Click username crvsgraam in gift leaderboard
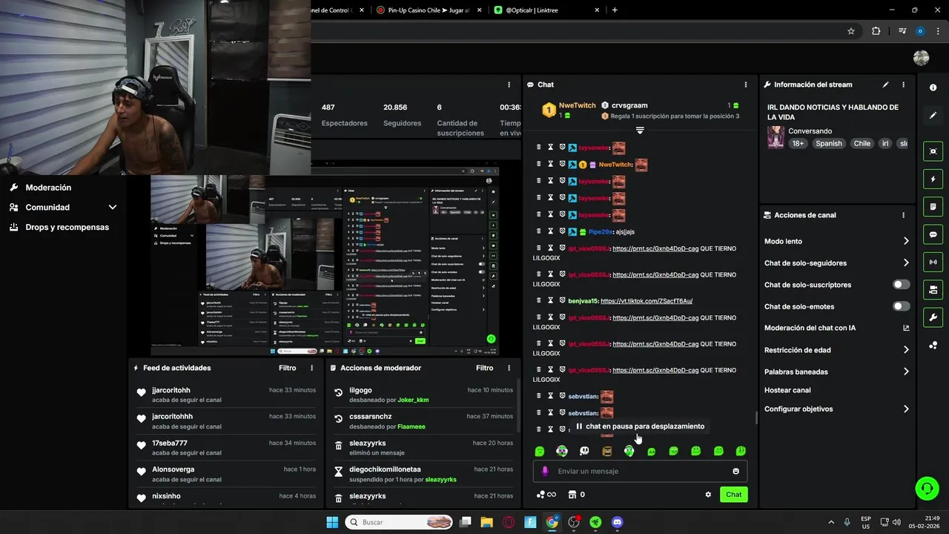This screenshot has width=949, height=534. coord(629,105)
